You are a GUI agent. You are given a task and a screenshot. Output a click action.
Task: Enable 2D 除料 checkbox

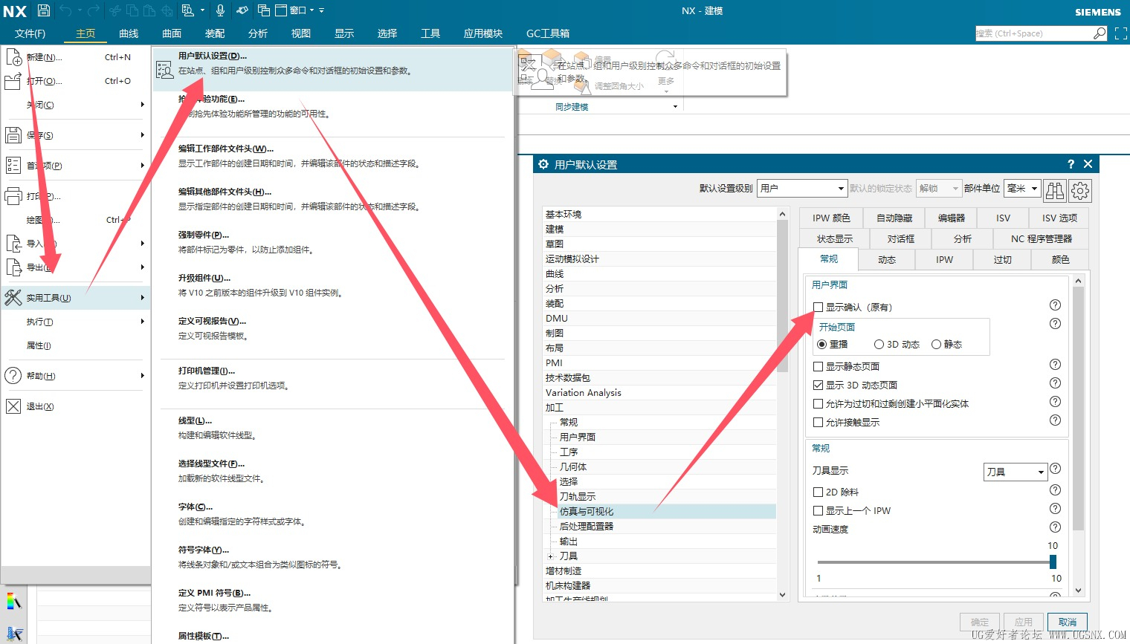[x=818, y=492]
